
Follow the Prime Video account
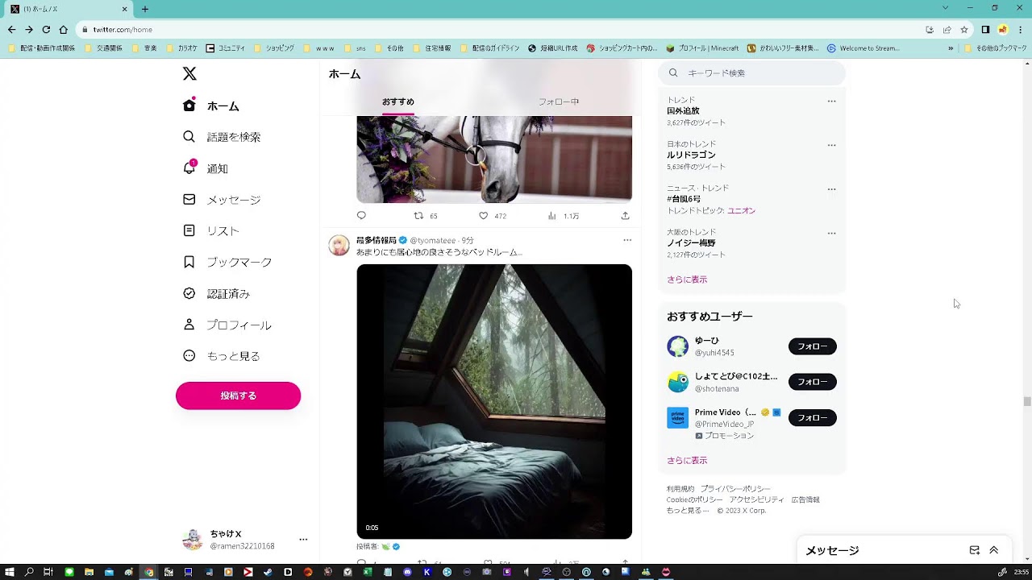(x=812, y=418)
